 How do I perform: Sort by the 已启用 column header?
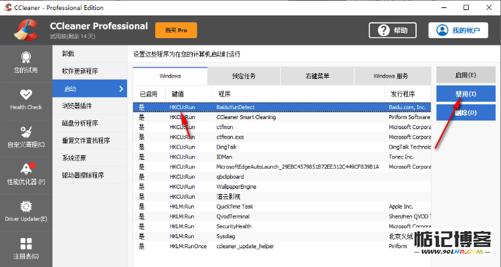(149, 94)
